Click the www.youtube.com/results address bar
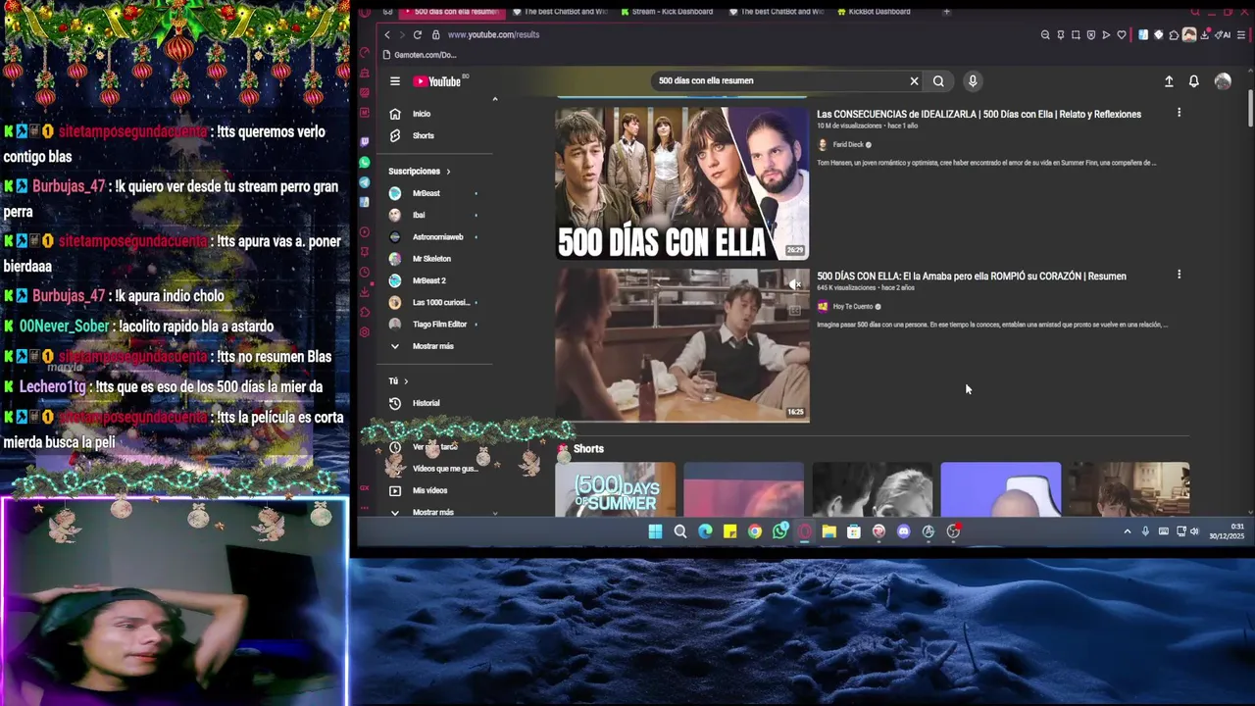This screenshot has height=706, width=1255. [493, 34]
